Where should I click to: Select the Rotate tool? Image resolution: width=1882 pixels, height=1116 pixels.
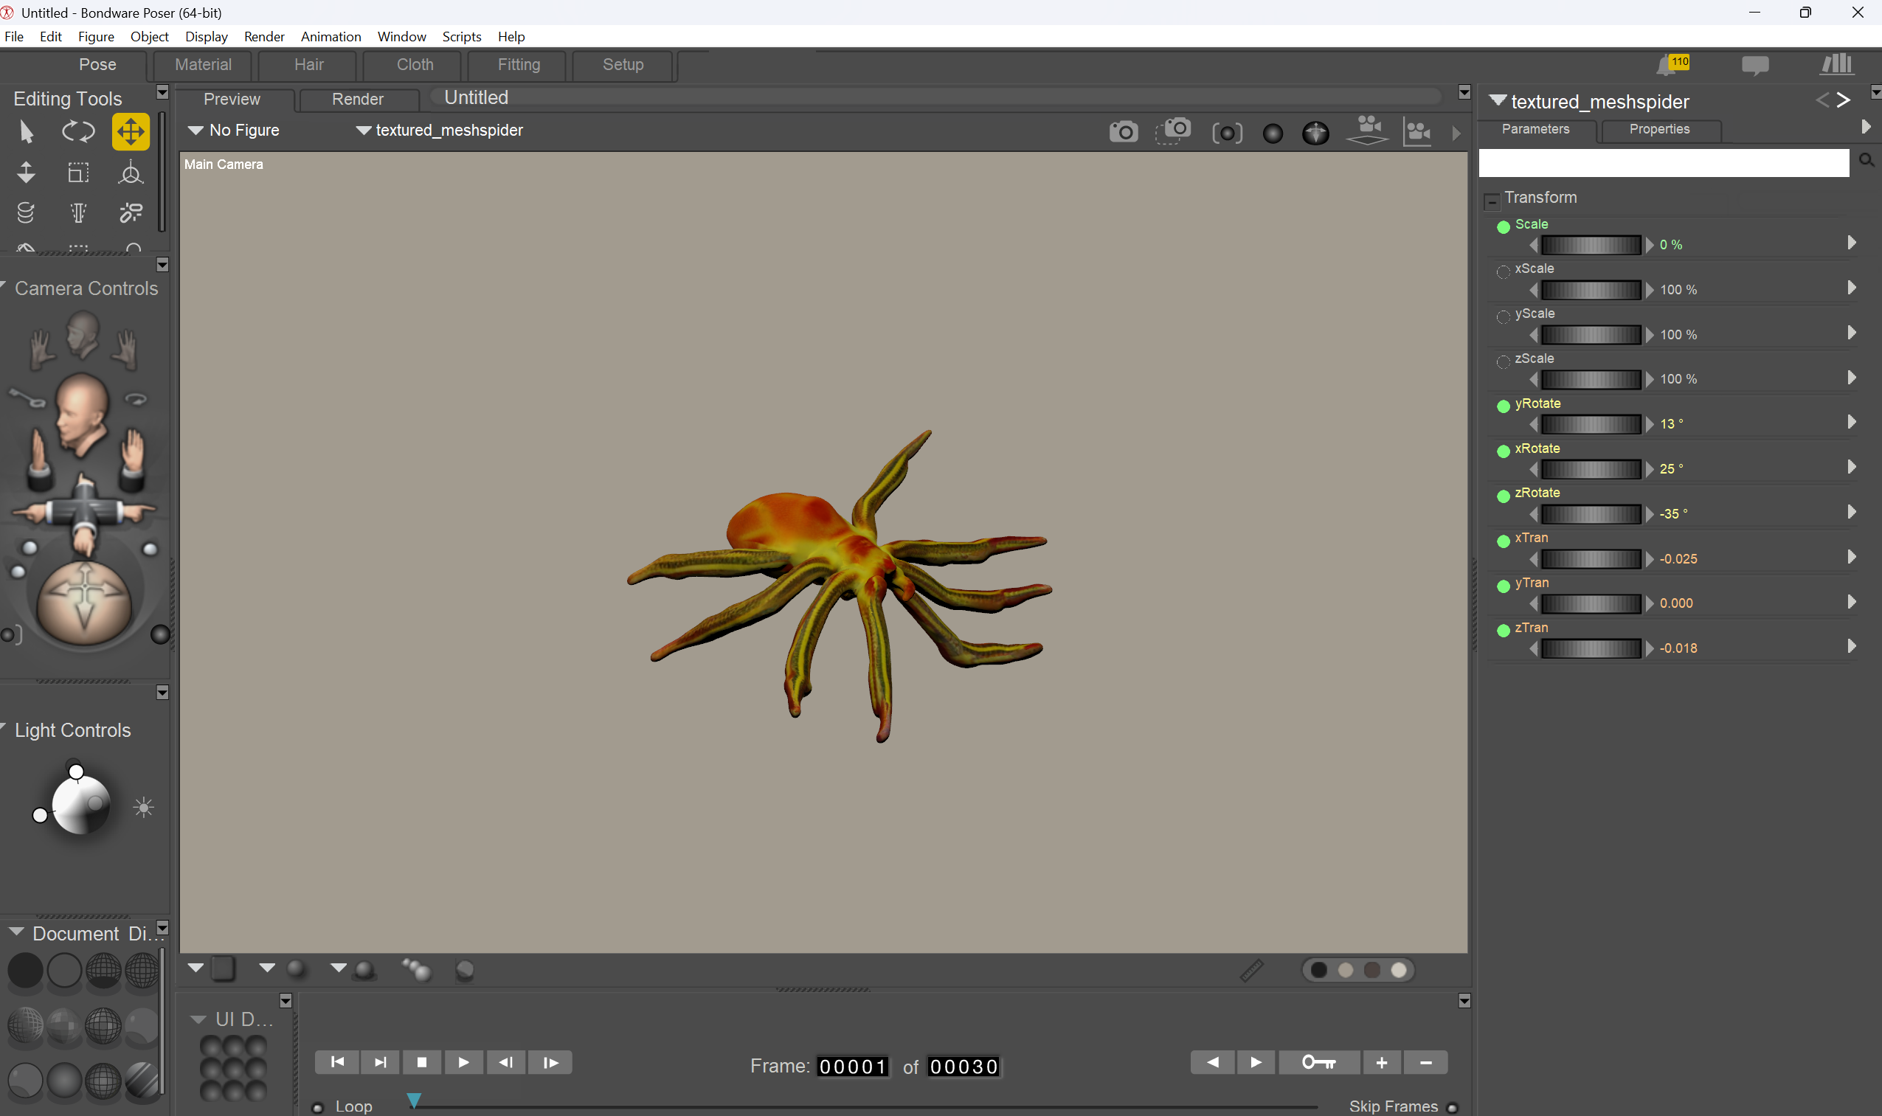pyautogui.click(x=78, y=131)
